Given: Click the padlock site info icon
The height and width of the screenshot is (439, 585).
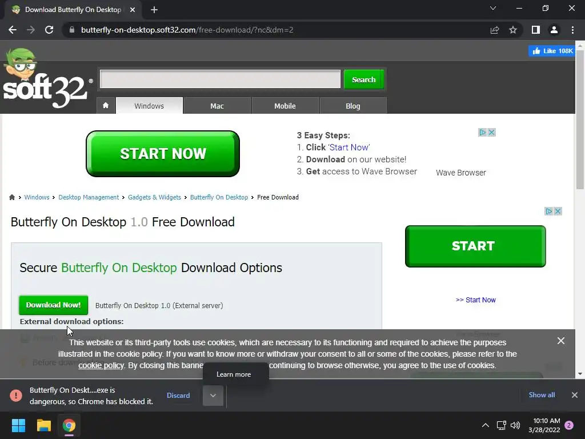Looking at the screenshot, I should click(x=72, y=30).
